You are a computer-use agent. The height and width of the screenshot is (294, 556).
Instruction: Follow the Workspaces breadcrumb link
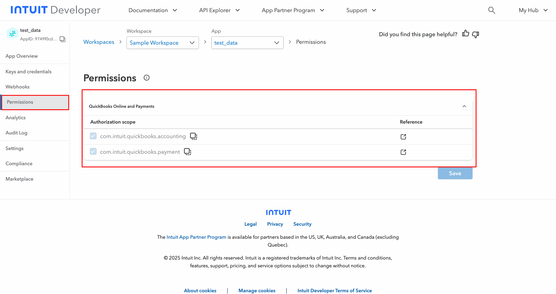click(99, 42)
